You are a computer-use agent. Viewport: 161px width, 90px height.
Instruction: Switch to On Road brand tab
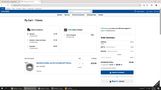click(19, 8)
